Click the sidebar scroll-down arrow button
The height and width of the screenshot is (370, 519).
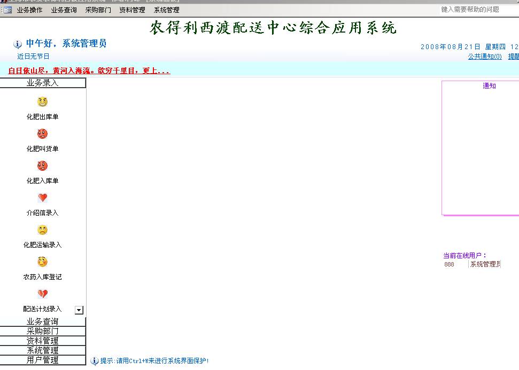pos(79,310)
